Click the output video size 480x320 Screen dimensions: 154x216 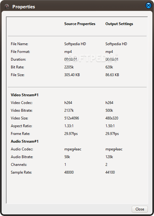pyautogui.click(x=112, y=118)
